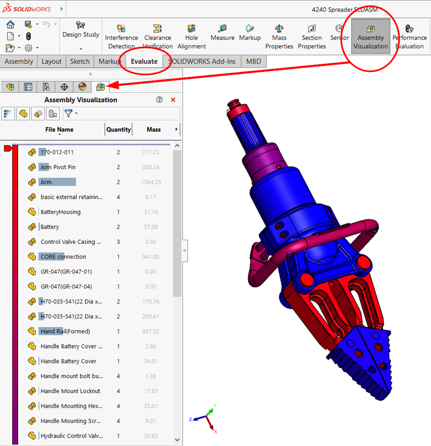Screen dimensions: 431x446
Task: Sort by Mass column header
Action: click(154, 130)
